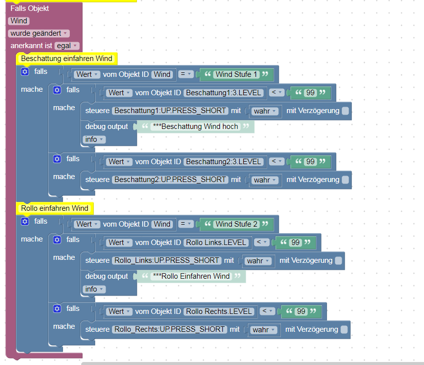Open wahr dropdown for Rollo_Links:UP.PRESS_SHORT

258,261
